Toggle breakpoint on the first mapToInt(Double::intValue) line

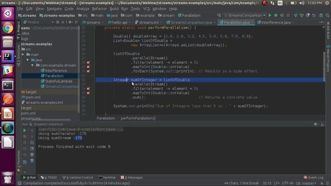pos(88,67)
